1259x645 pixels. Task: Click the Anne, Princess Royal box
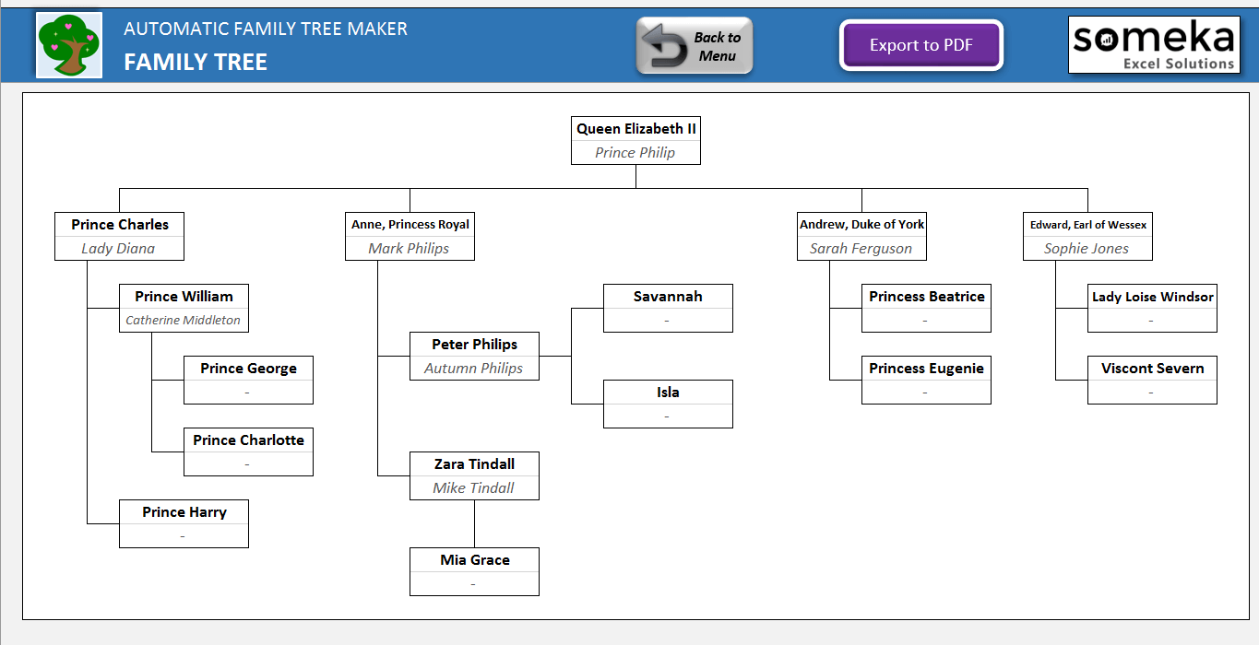pyautogui.click(x=410, y=236)
